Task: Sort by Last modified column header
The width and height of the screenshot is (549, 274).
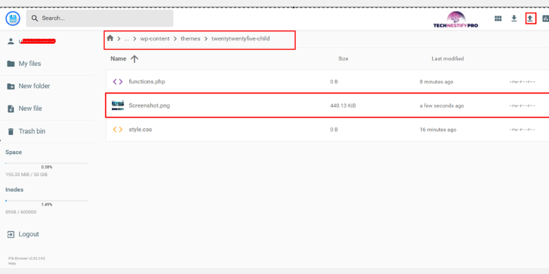Action: pyautogui.click(x=447, y=59)
